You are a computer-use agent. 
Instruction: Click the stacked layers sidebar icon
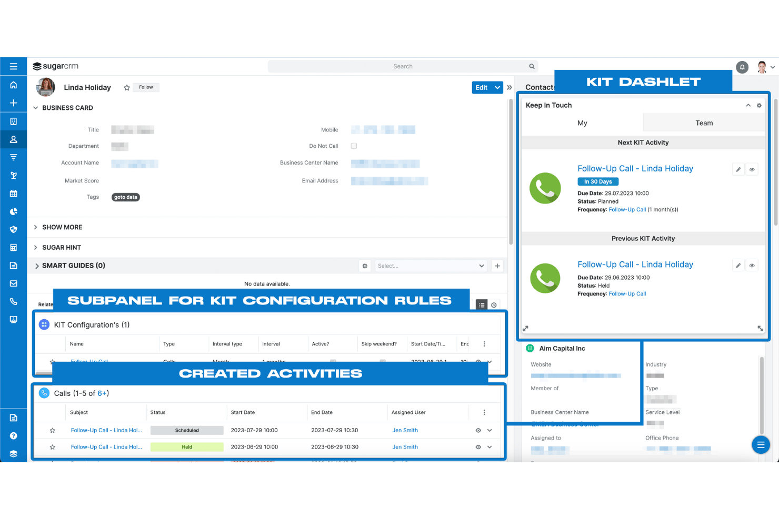(14, 453)
